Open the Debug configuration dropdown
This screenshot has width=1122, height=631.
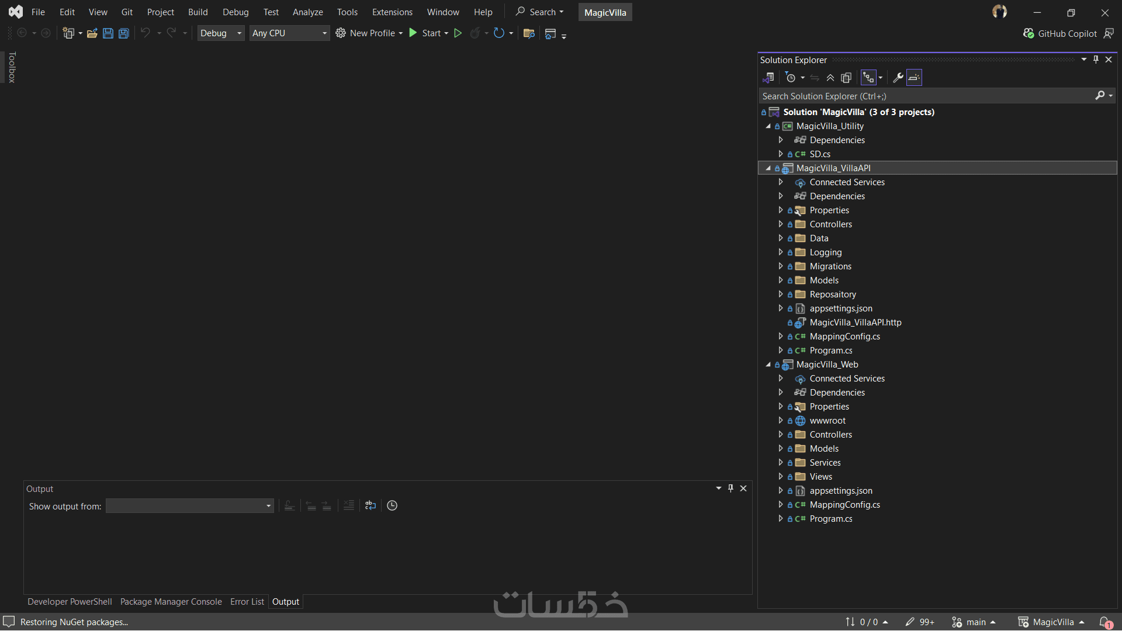[x=220, y=33]
